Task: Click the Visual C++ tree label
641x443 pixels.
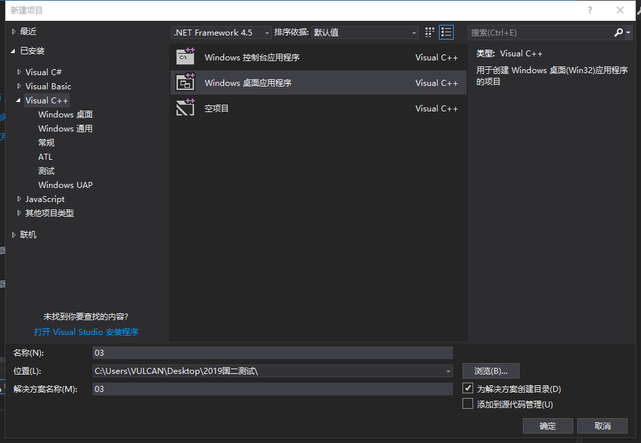Action: 46,100
